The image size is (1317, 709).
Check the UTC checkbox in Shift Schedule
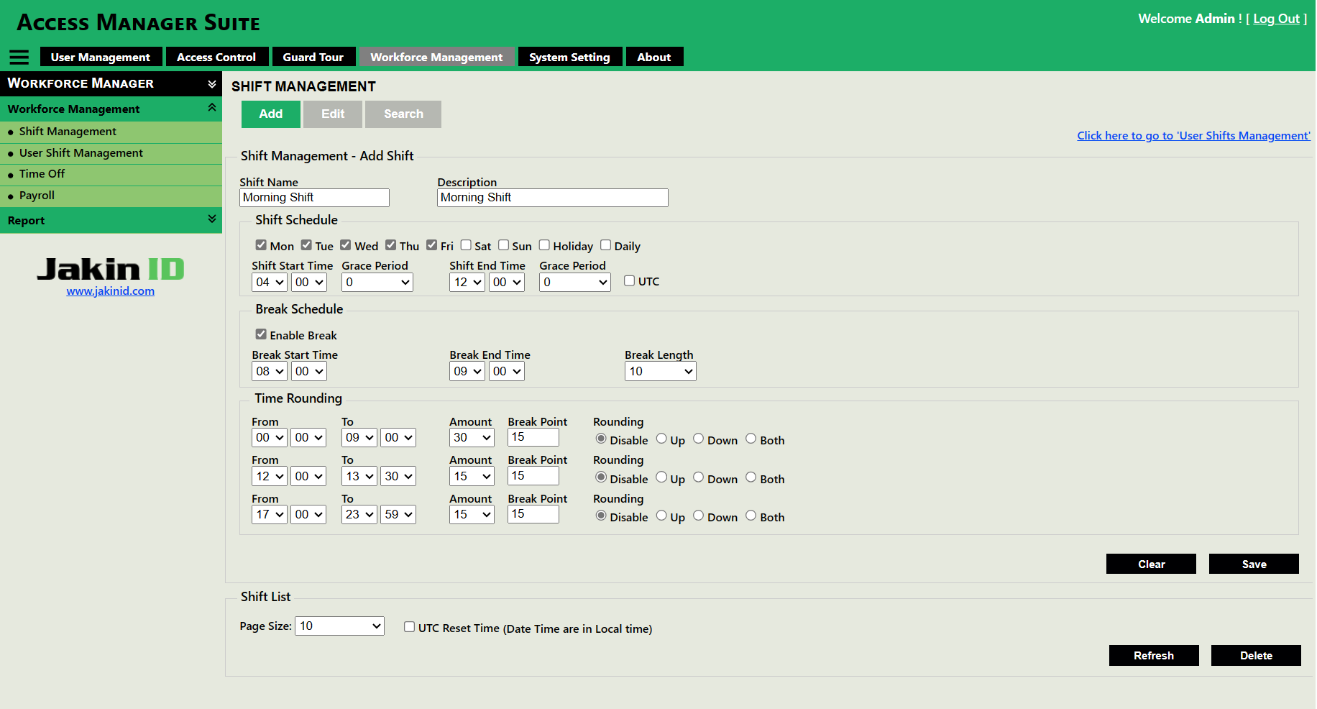pos(629,281)
